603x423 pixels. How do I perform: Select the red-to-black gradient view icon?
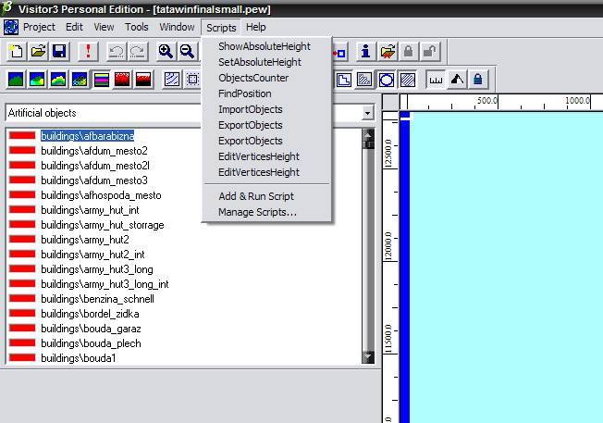click(x=143, y=80)
